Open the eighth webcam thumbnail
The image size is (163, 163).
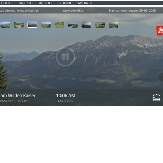click(100, 25)
